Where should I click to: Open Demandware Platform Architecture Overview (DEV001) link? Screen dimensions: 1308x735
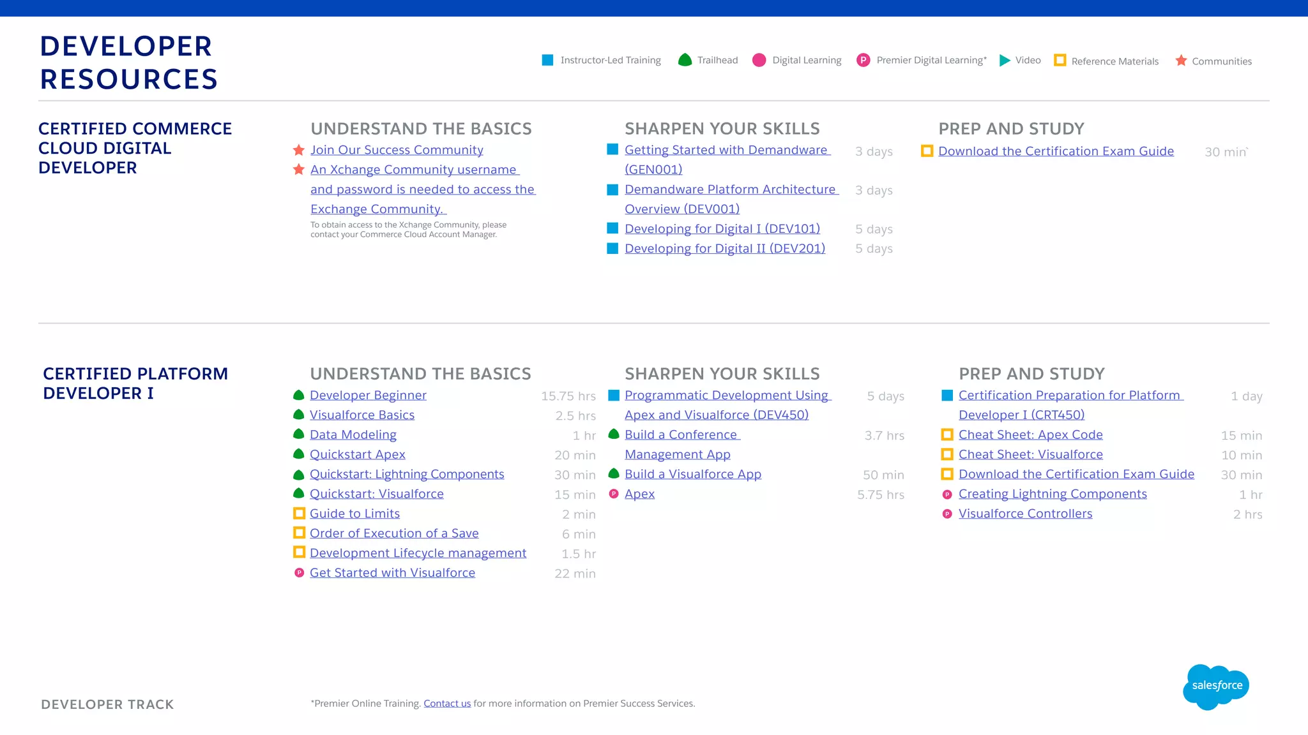pyautogui.click(x=731, y=199)
